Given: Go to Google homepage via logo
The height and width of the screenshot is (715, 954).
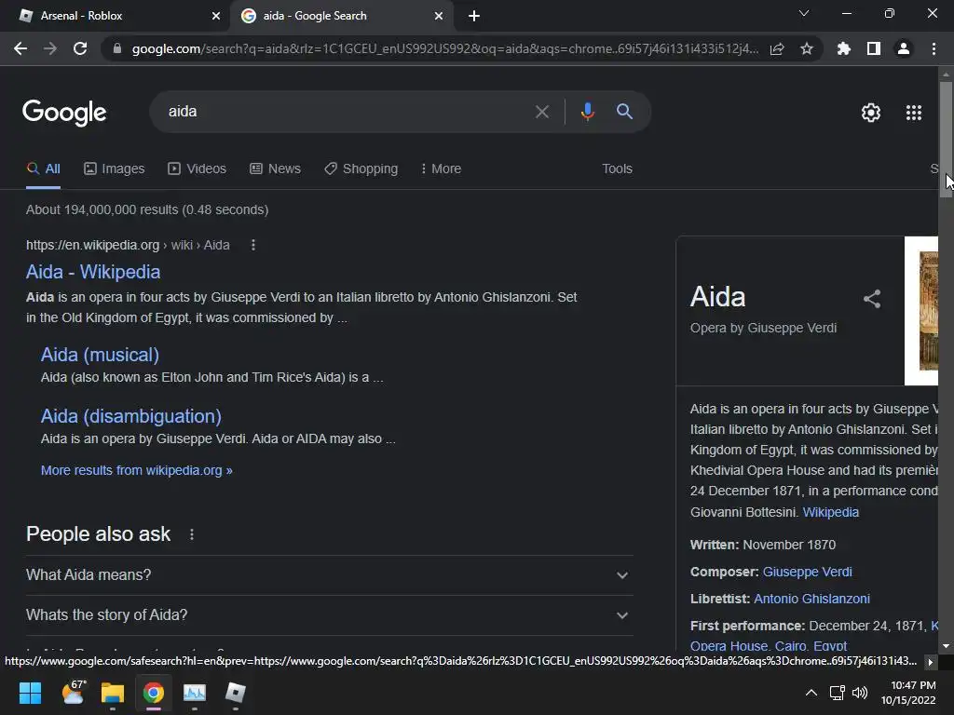Looking at the screenshot, I should pyautogui.click(x=64, y=113).
